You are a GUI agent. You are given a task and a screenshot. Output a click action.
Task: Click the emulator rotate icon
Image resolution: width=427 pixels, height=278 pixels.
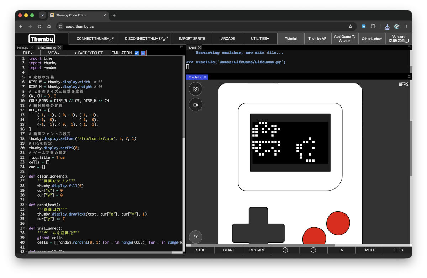(342, 250)
